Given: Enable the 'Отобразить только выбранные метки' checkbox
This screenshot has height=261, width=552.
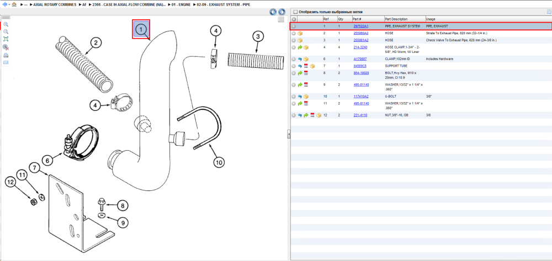Looking at the screenshot, I should point(295,12).
